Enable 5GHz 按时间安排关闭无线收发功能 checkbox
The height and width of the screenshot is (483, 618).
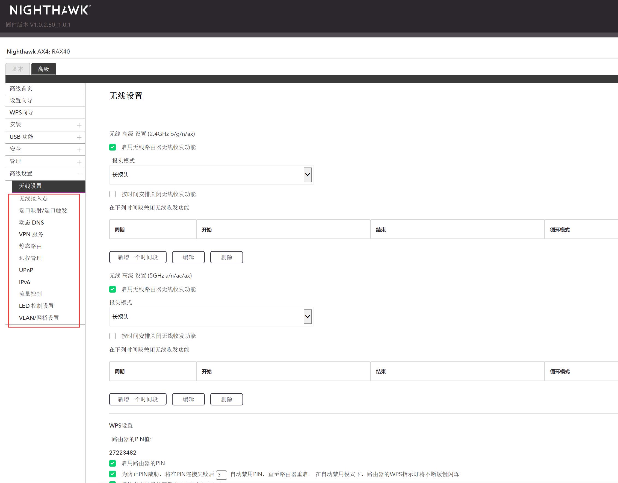(113, 336)
